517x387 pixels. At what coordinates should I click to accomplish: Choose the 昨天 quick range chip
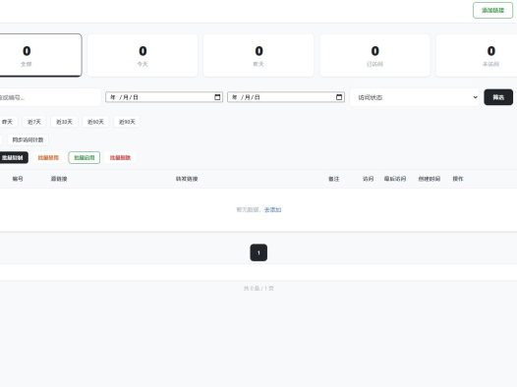coord(8,122)
